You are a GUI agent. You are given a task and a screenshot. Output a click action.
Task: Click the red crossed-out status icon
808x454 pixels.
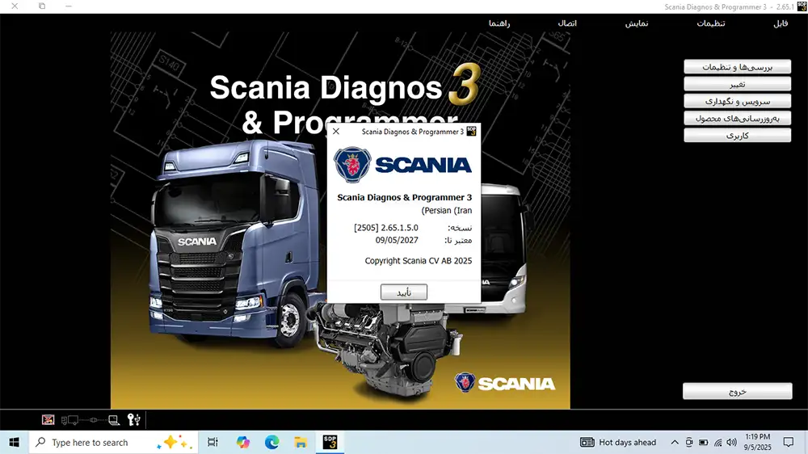click(48, 419)
